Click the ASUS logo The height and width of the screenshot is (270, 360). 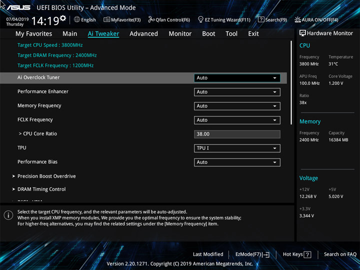[x=18, y=7]
